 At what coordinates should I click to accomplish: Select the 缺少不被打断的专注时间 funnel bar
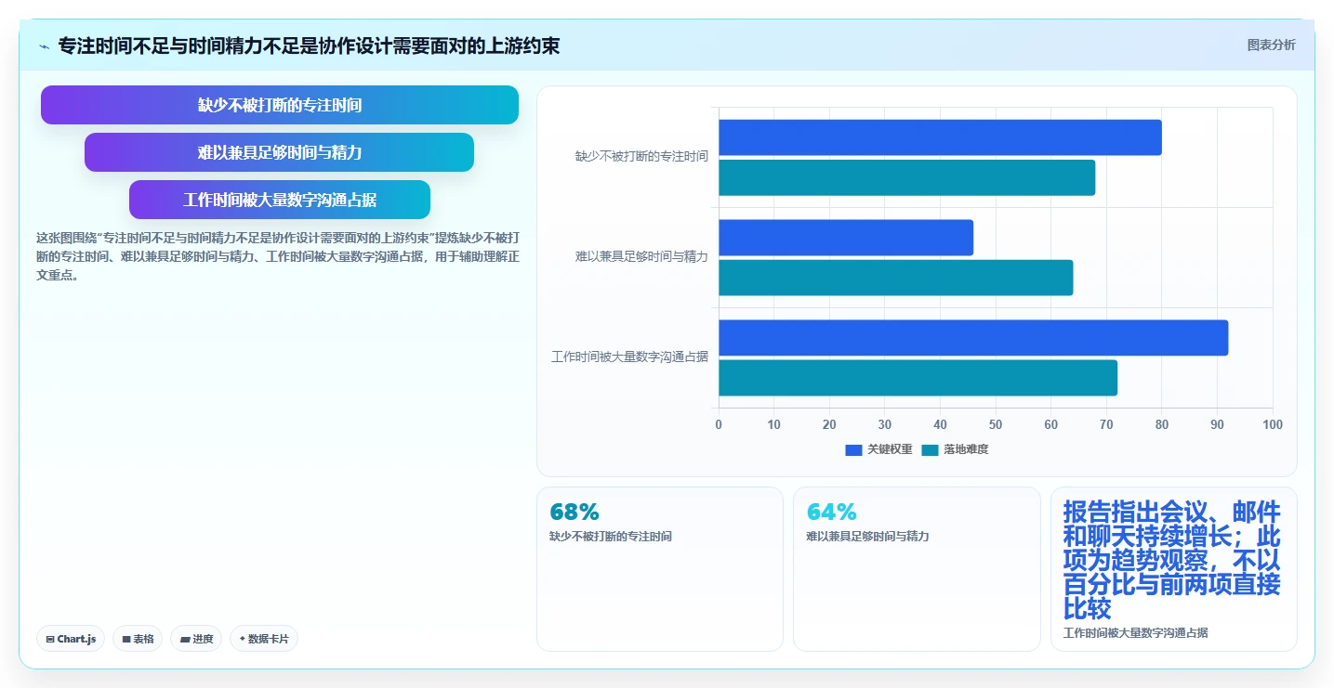point(280,105)
